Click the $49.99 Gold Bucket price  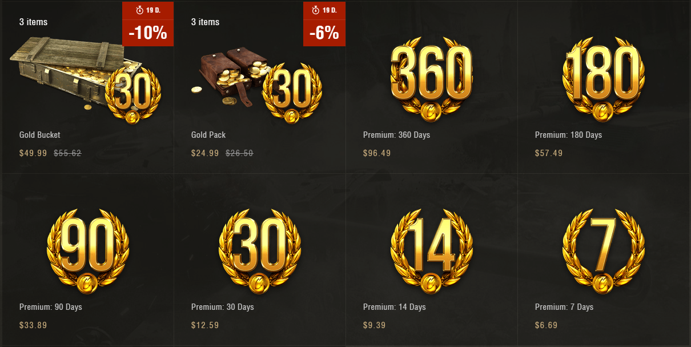[33, 153]
